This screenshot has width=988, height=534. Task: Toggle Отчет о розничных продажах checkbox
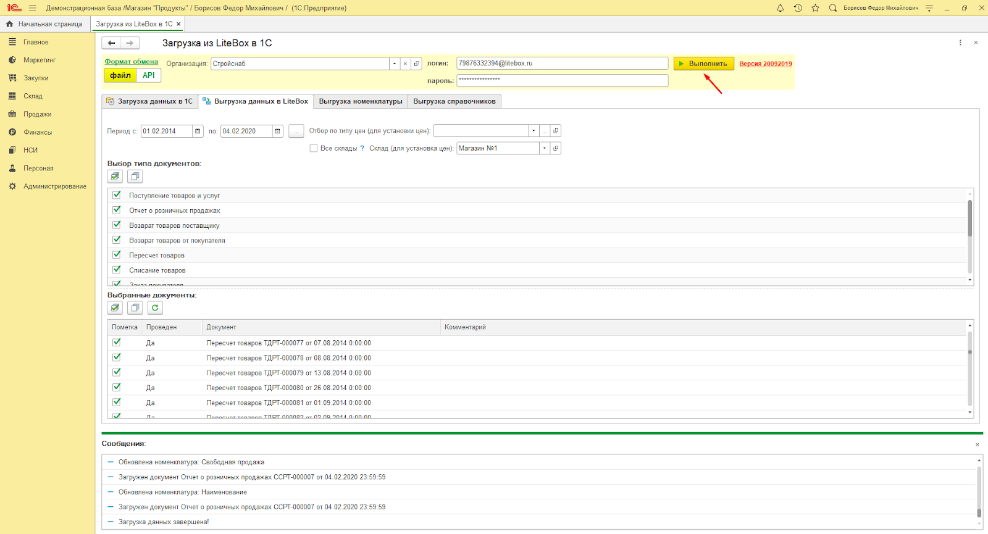(117, 210)
